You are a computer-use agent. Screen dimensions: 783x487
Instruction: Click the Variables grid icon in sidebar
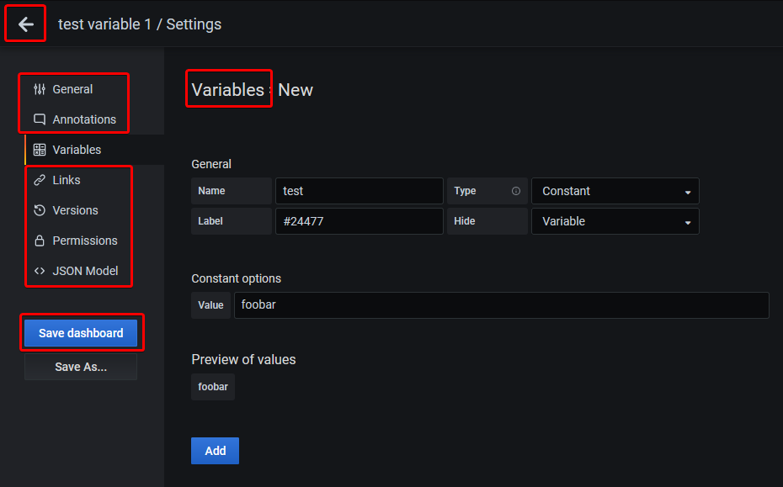pos(39,149)
